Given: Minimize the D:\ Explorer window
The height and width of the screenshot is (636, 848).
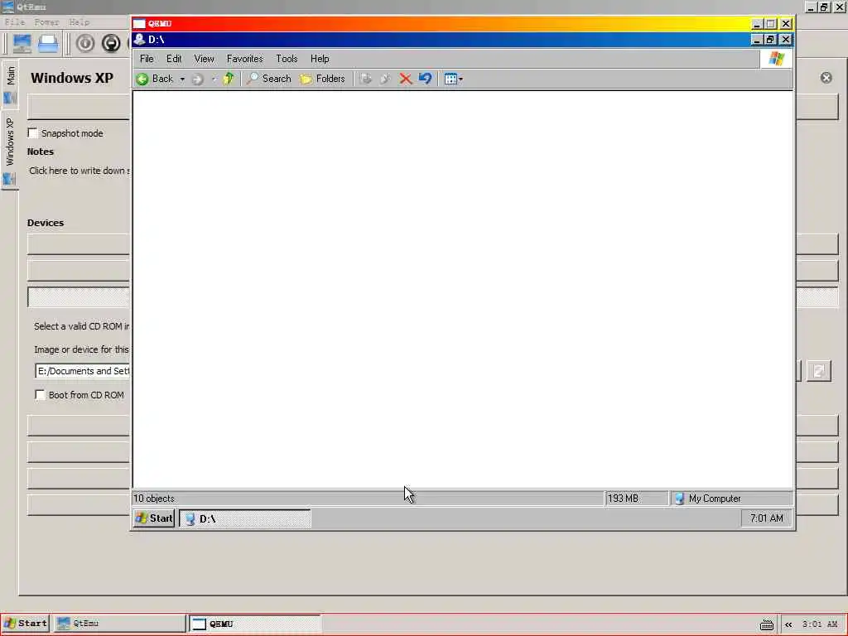Looking at the screenshot, I should pyautogui.click(x=757, y=40).
